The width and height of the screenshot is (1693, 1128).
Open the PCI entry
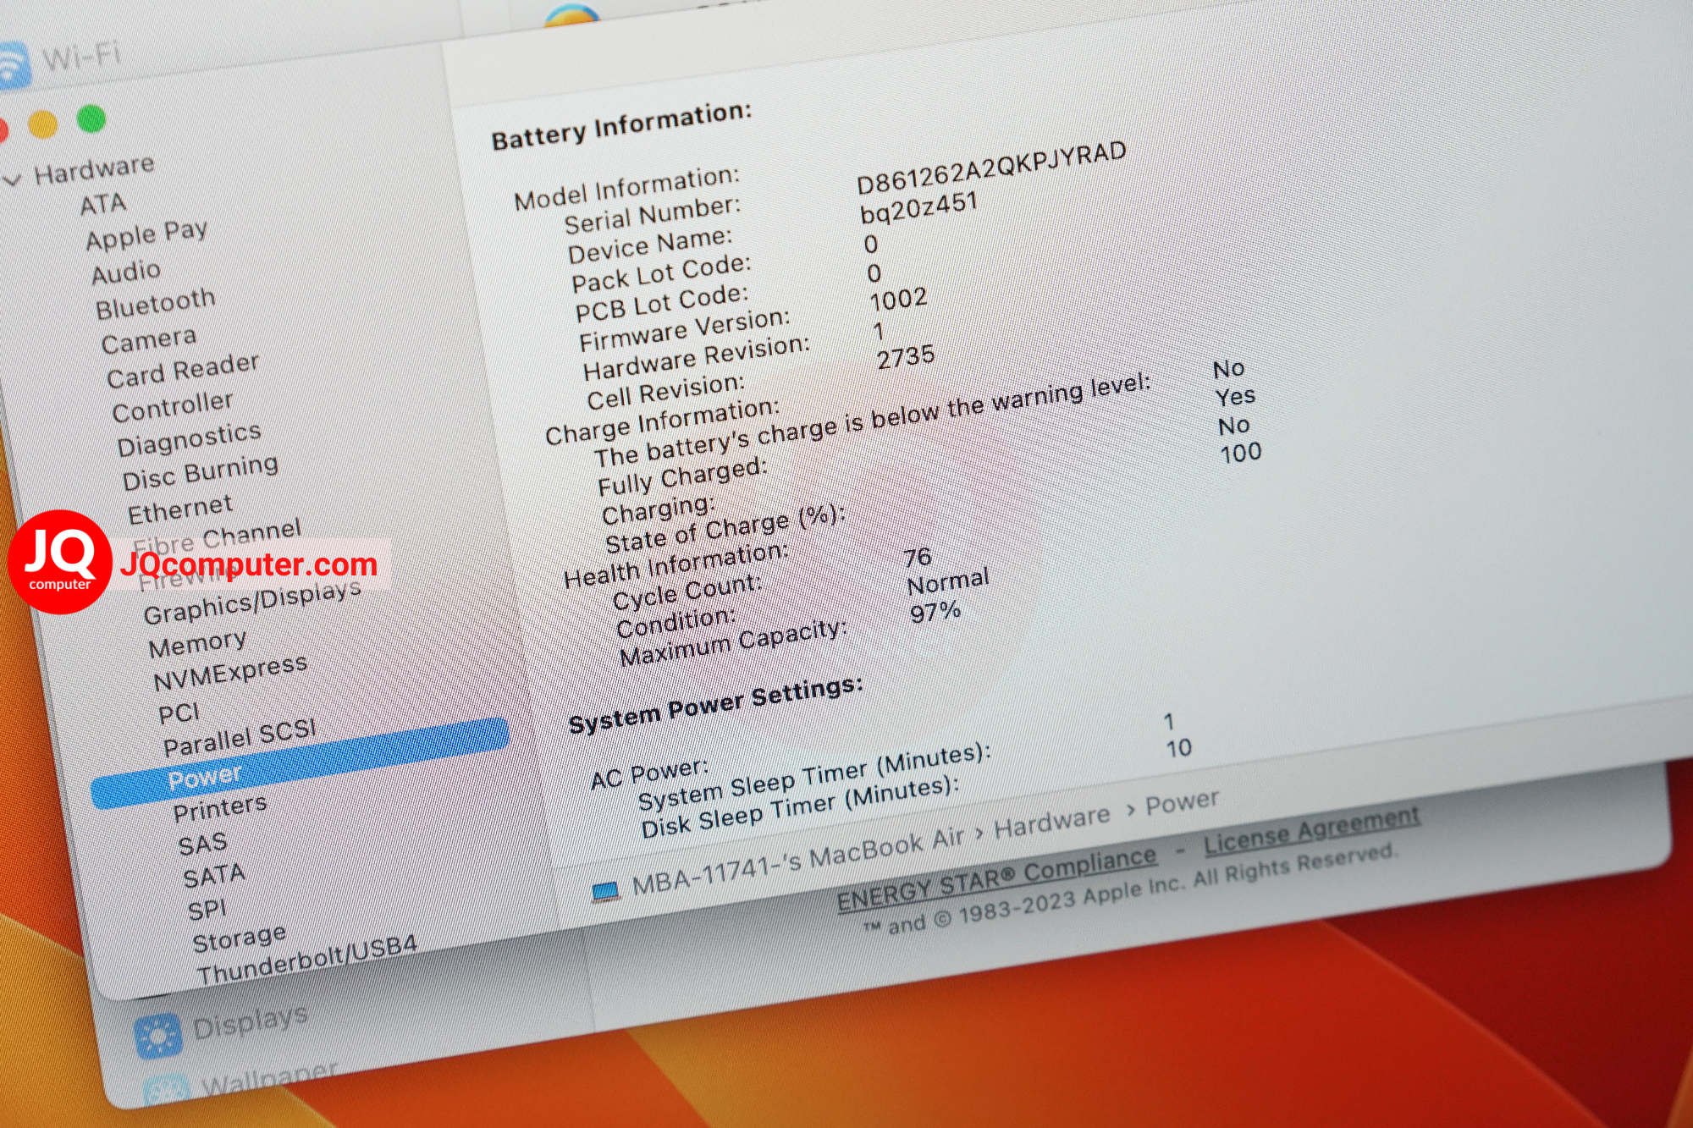pyautogui.click(x=179, y=714)
